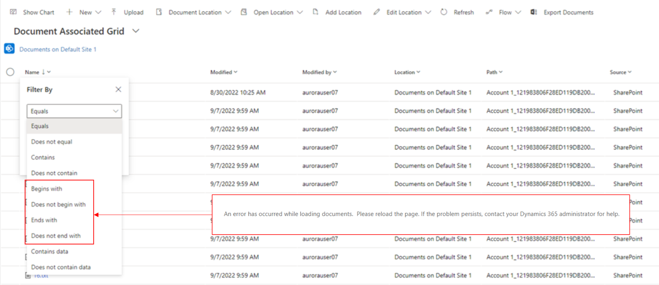This screenshot has height=285, width=659.
Task: Open the Modified by column header menu
Action: [319, 72]
